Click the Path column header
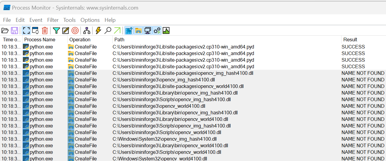 coord(227,40)
